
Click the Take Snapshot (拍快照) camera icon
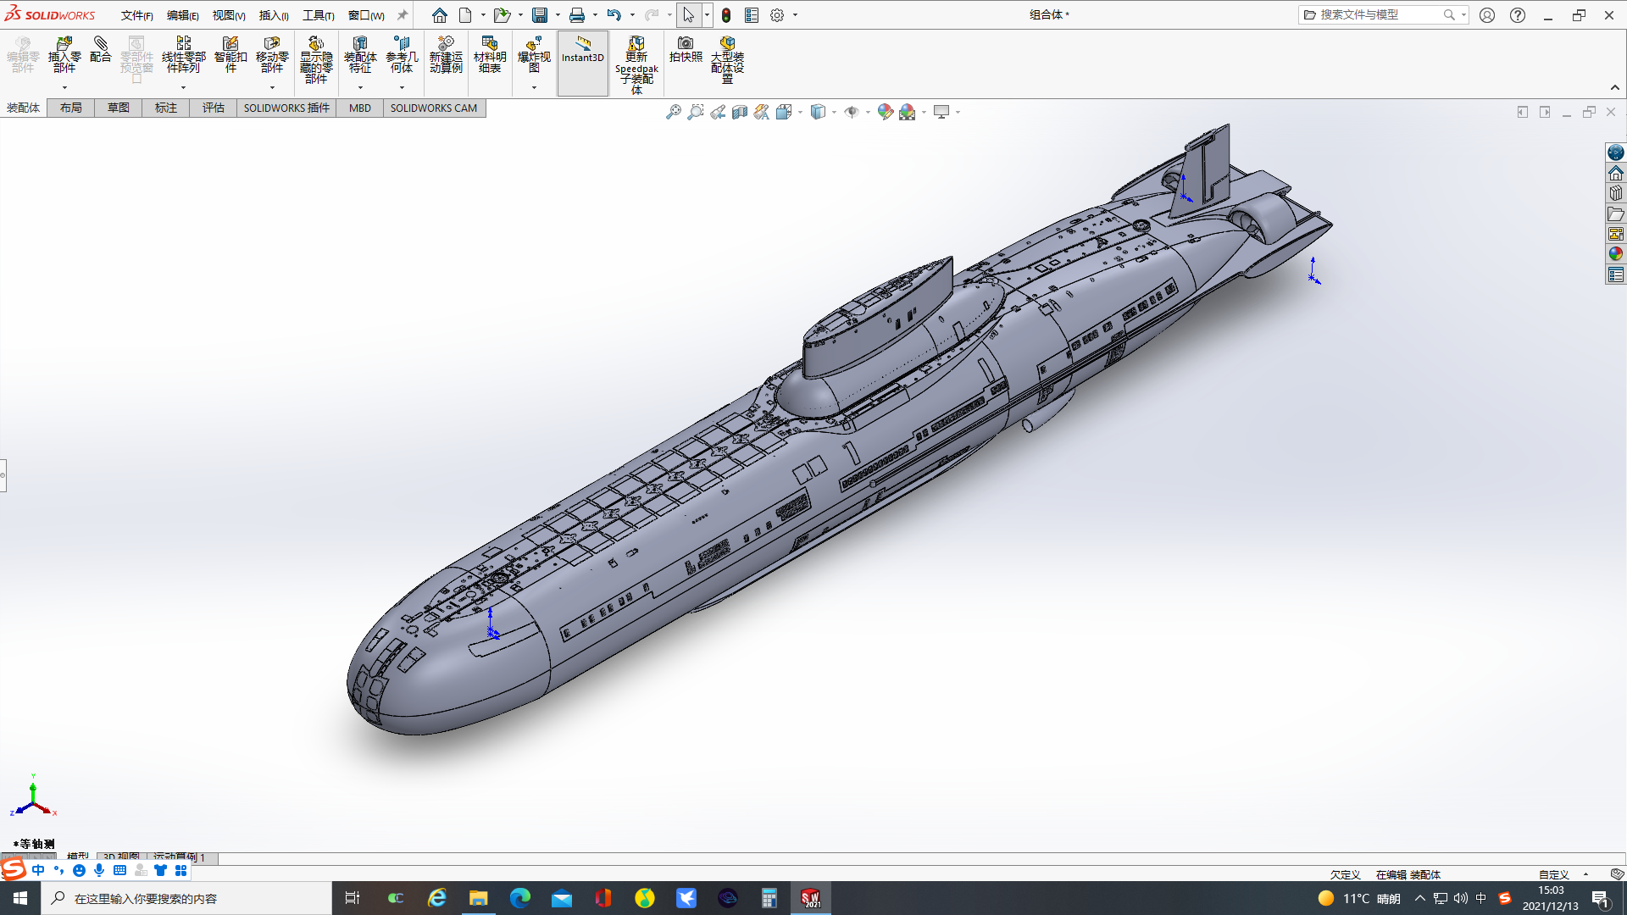[x=685, y=49]
